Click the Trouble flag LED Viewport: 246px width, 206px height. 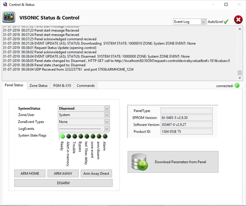[x=75, y=136]
